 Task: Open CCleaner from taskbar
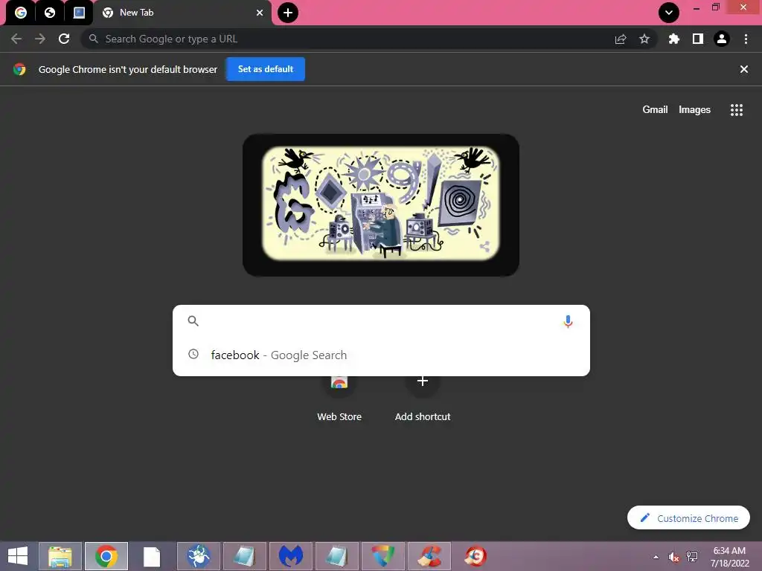[x=429, y=556]
